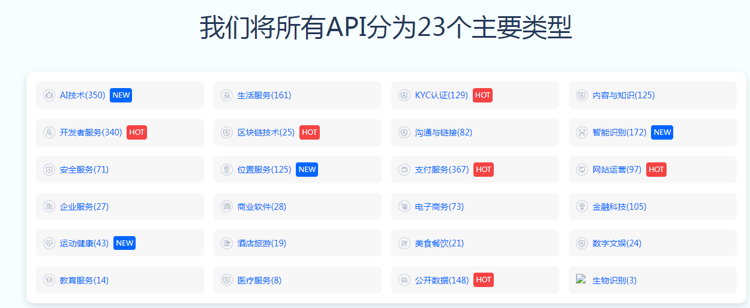750x308 pixels.
Task: Browse the 安全服务(71) category
Action: (x=85, y=170)
